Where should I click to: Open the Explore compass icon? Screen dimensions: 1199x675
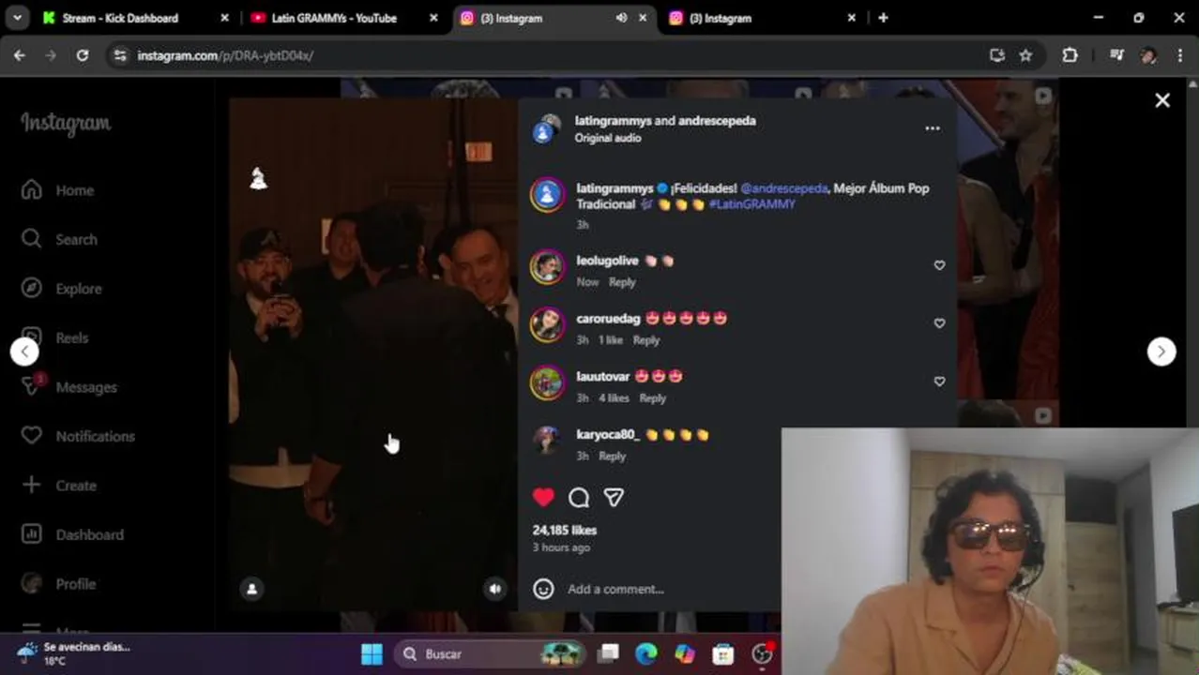pyautogui.click(x=31, y=289)
